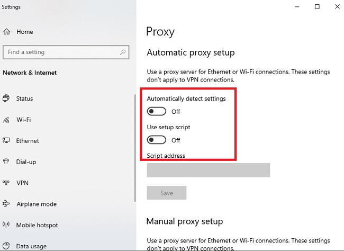The image size is (344, 251).
Task: Click the Wi-Fi icon
Action: 6,120
